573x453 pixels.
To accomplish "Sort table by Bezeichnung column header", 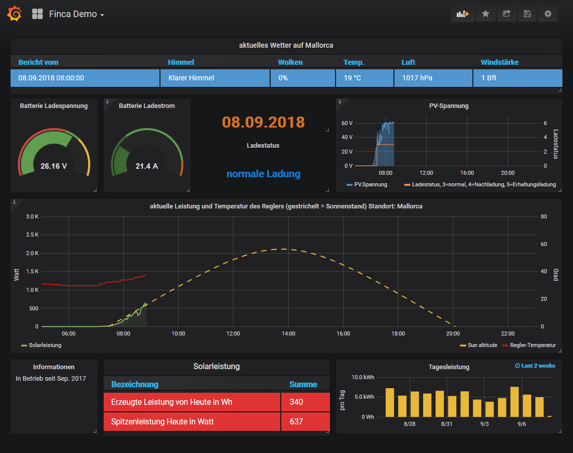I will pyautogui.click(x=134, y=384).
